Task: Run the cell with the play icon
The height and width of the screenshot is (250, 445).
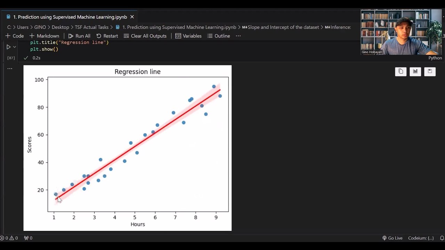Action: pos(8,47)
